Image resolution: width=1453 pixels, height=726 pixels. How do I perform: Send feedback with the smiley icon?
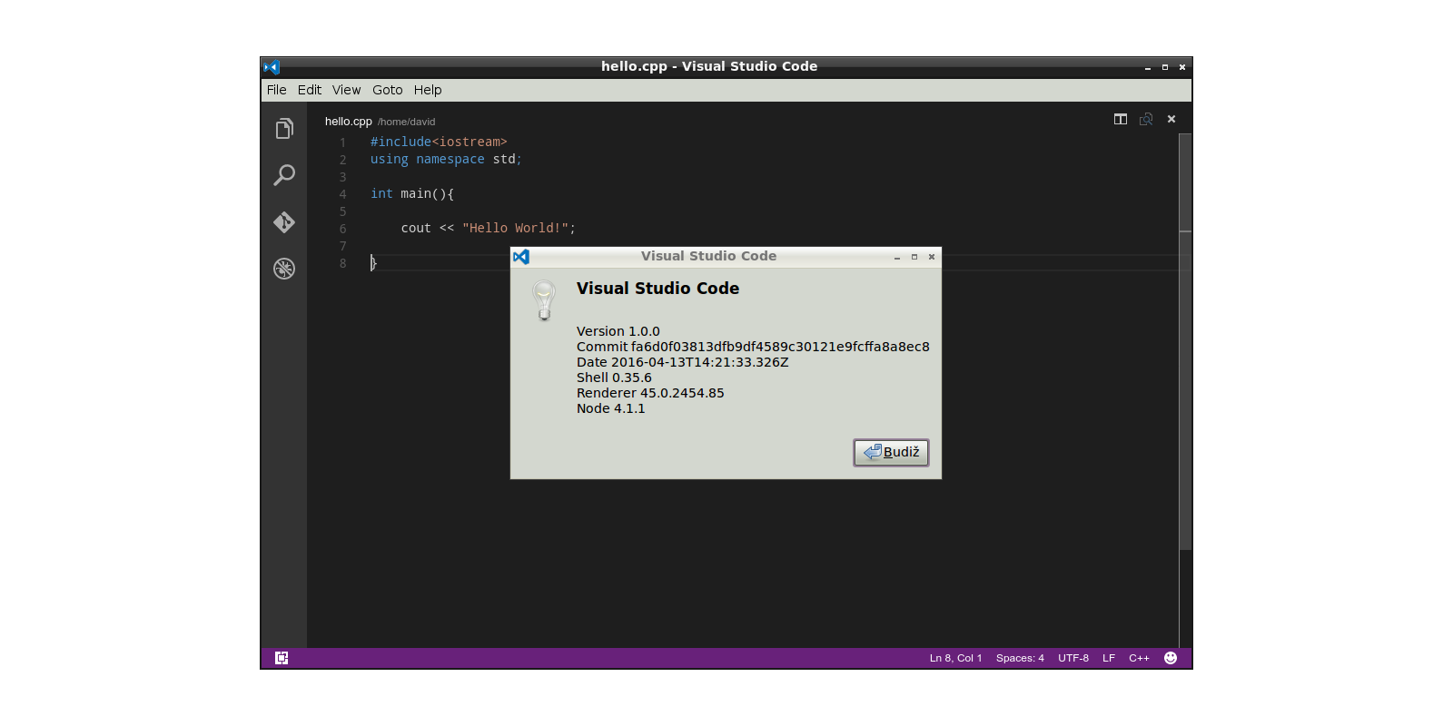pos(1171,658)
